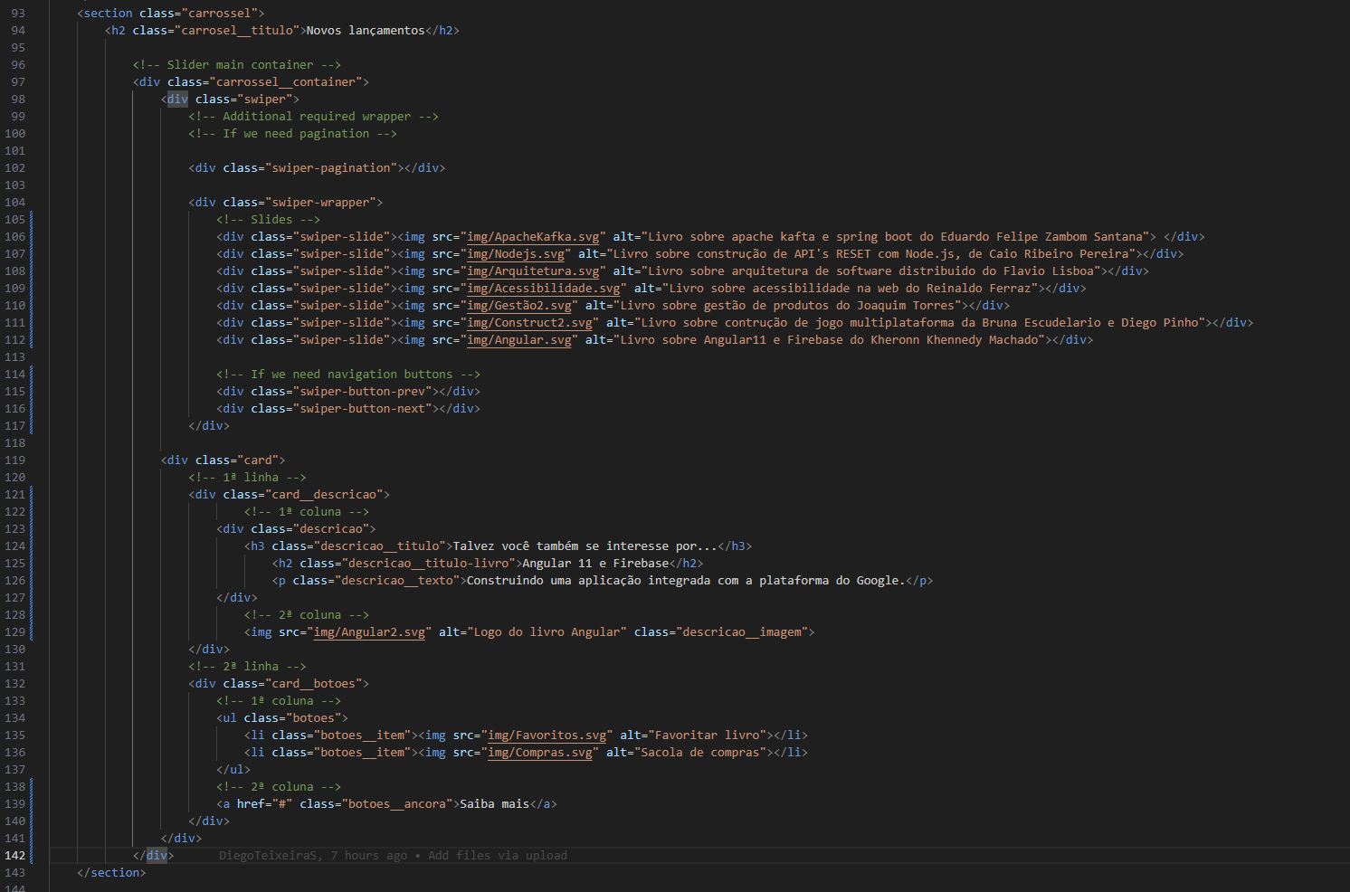This screenshot has width=1350, height=892.
Task: Place cursor in "Slider main container" comment
Action: [237, 65]
